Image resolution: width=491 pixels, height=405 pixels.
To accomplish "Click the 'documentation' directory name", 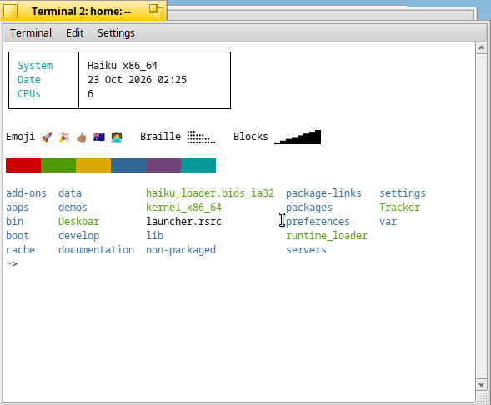I will 96,250.
